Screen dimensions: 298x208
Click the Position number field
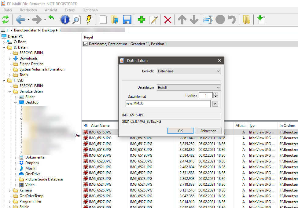pos(206,95)
